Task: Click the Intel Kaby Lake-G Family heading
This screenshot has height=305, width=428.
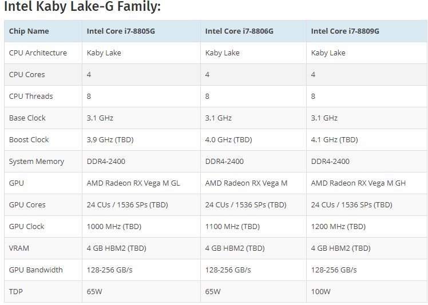Action: coord(82,6)
